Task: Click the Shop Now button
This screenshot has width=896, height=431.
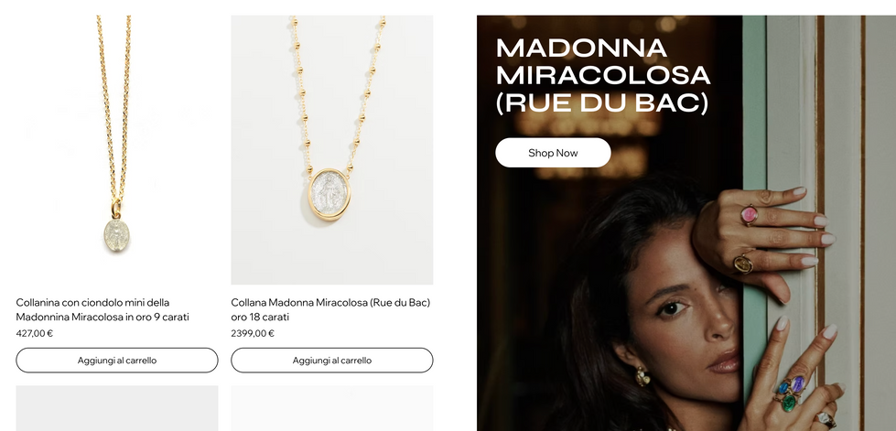Action: pos(553,153)
